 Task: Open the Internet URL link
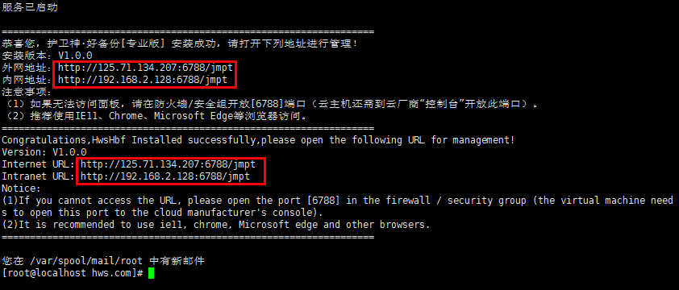click(168, 164)
